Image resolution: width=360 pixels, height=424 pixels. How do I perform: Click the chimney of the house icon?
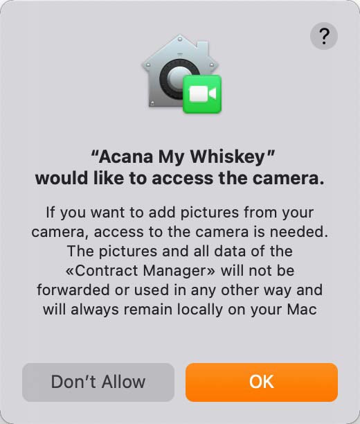(x=203, y=47)
